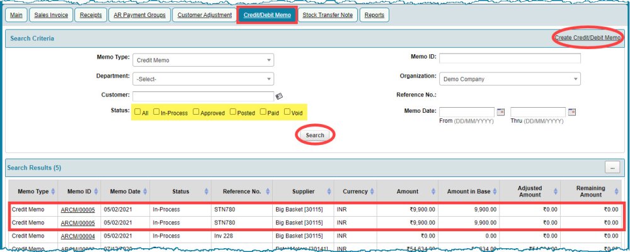
Task: Open the Organization dropdown
Action: (510, 79)
